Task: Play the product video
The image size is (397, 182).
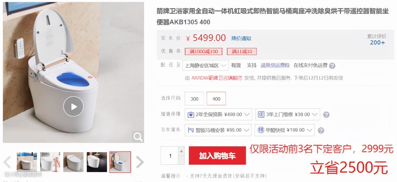Action: (x=74, y=106)
